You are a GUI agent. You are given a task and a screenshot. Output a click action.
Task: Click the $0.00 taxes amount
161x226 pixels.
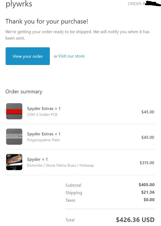click(149, 200)
